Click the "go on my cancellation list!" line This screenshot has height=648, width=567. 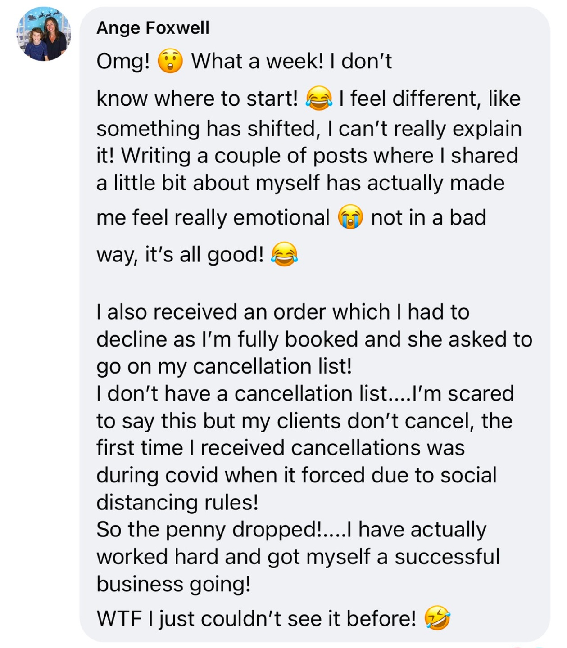point(224,366)
